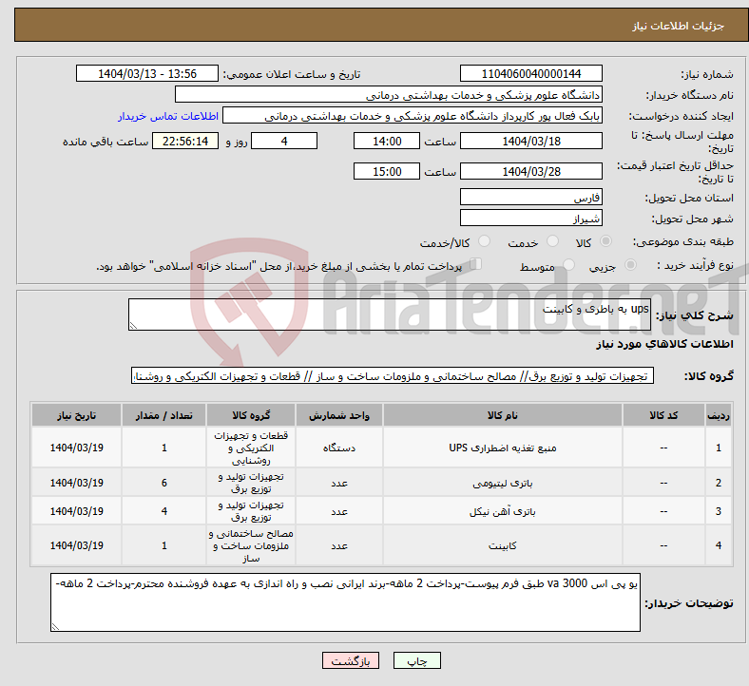Viewport: 749px width, 686px height.
Task: Click the 15:00 validity time field
Action: [x=387, y=171]
